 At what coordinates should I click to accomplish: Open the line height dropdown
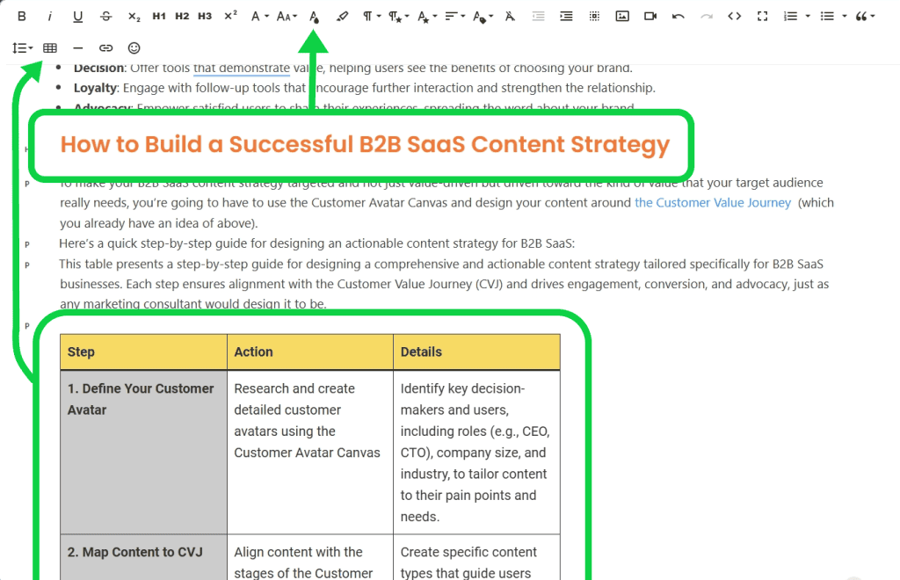pos(22,48)
